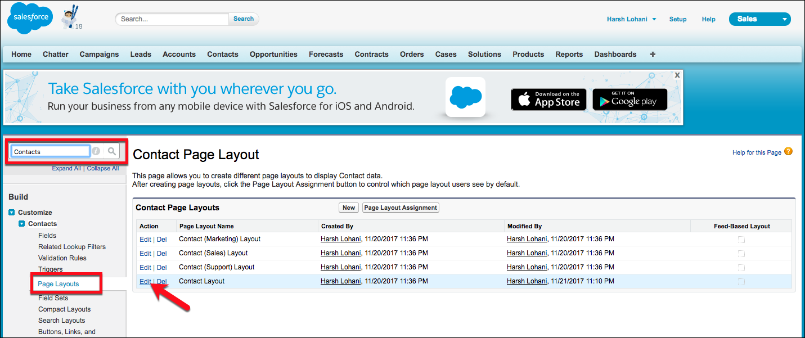Delete the Contact (Support) Layout
805x338 pixels.
[161, 267]
